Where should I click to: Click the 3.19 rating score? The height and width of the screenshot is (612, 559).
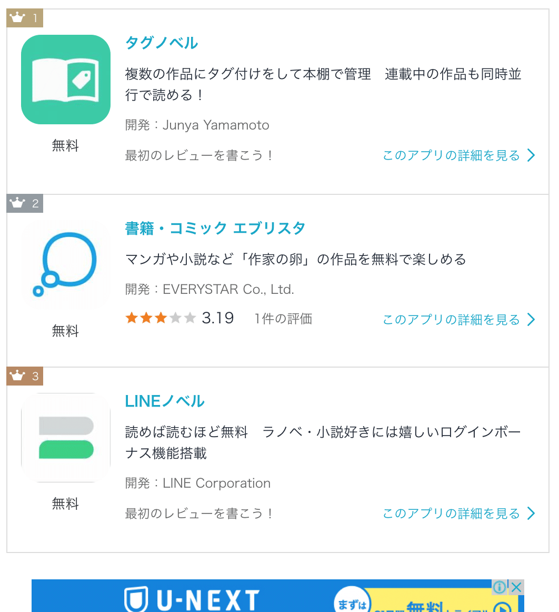click(x=218, y=318)
